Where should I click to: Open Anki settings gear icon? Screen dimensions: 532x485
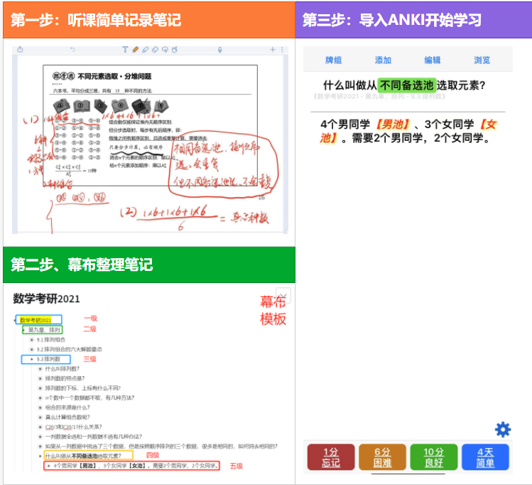(x=503, y=430)
